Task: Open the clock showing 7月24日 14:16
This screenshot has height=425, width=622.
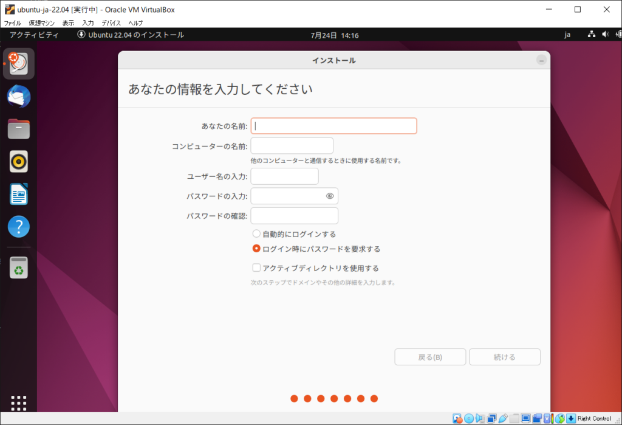Action: pyautogui.click(x=335, y=35)
